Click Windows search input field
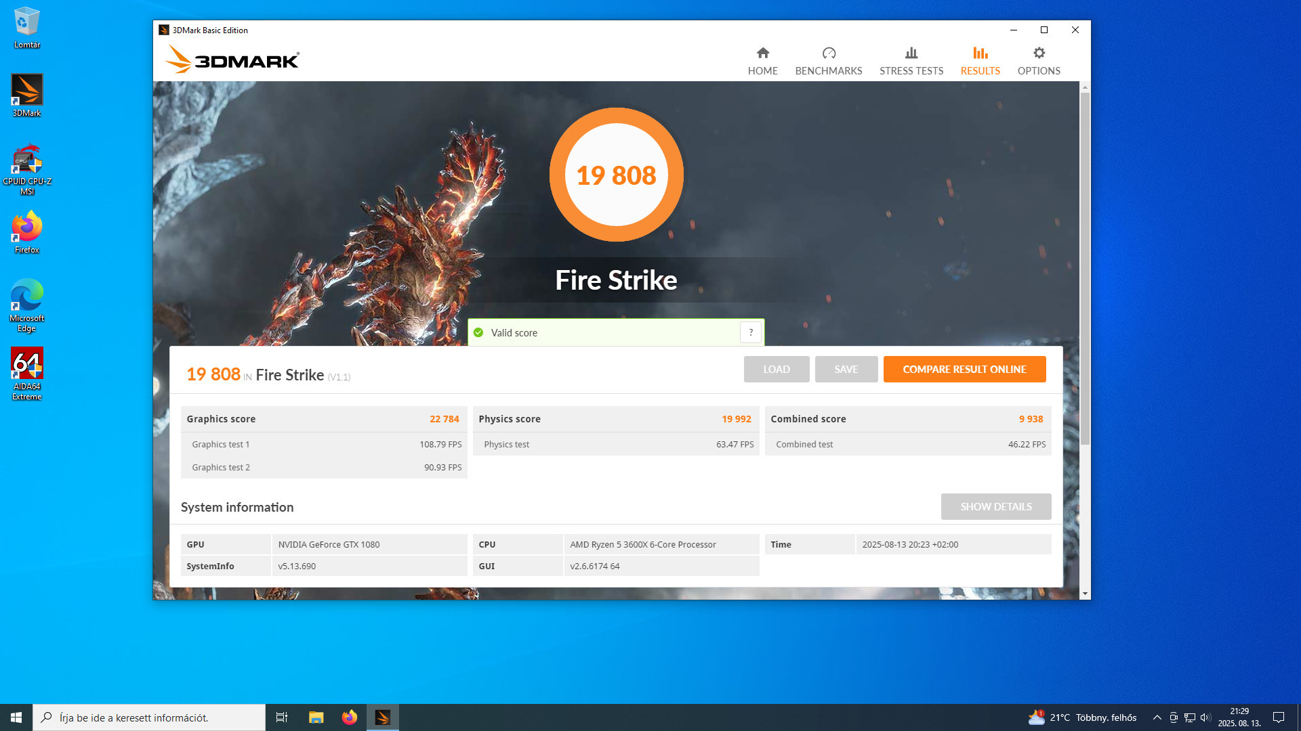Screen dimensions: 1301x731 click(x=149, y=717)
